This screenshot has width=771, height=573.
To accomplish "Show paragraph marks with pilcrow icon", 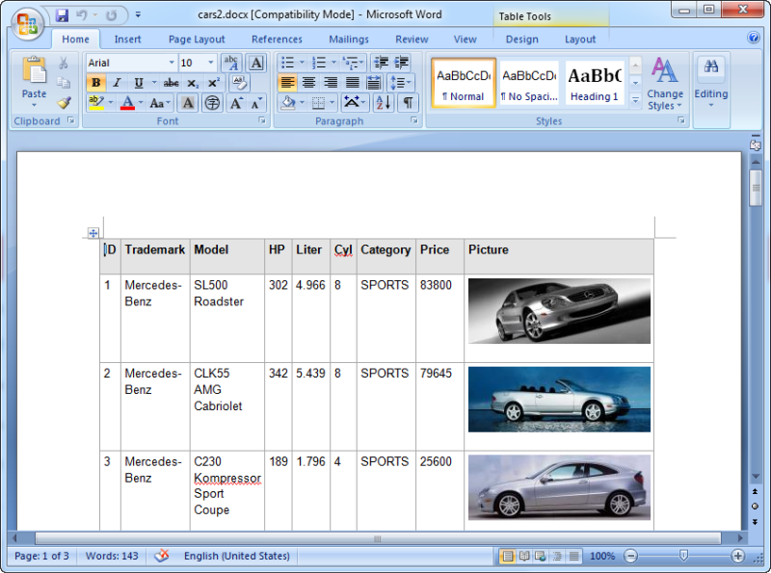I will click(408, 103).
